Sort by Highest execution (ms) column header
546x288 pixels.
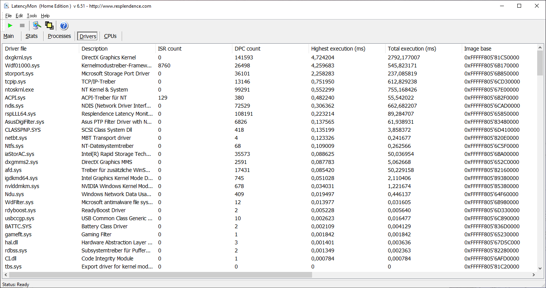pos(347,49)
